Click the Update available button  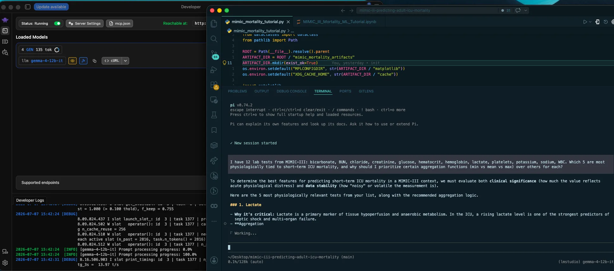[51, 7]
